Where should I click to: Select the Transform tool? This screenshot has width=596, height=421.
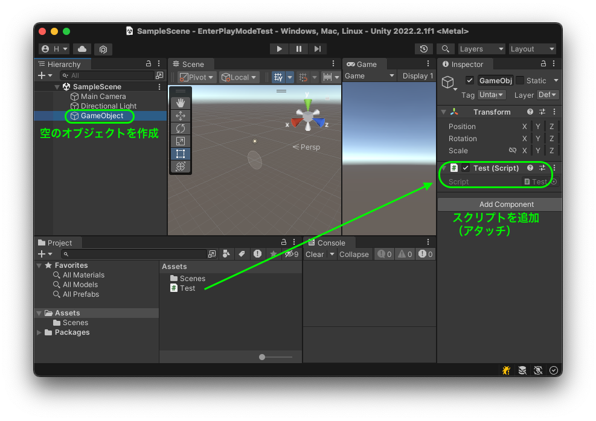[181, 166]
